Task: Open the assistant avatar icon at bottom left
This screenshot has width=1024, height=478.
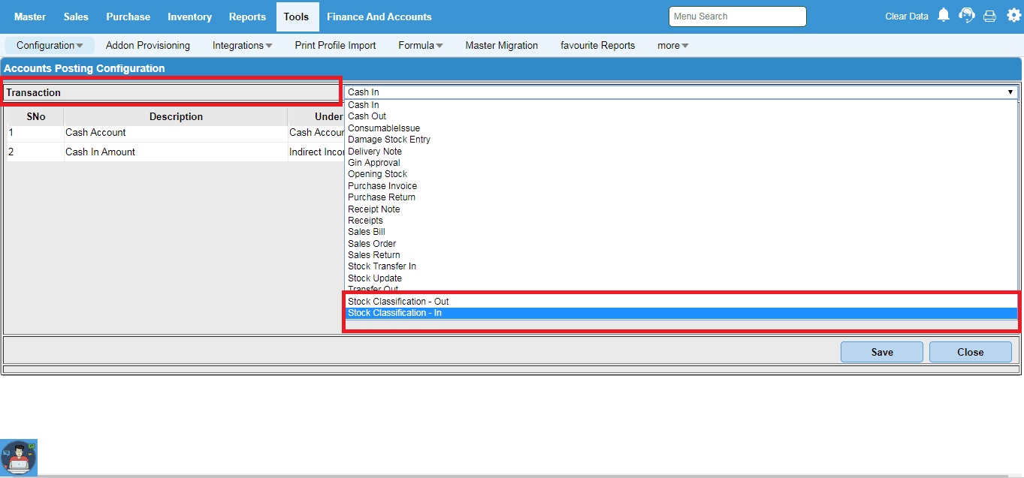Action: click(x=19, y=458)
